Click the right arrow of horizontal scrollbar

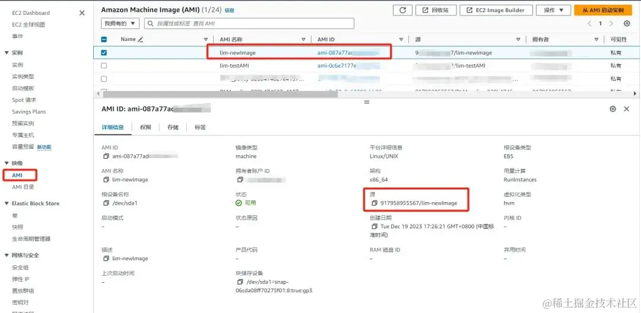tap(635, 94)
